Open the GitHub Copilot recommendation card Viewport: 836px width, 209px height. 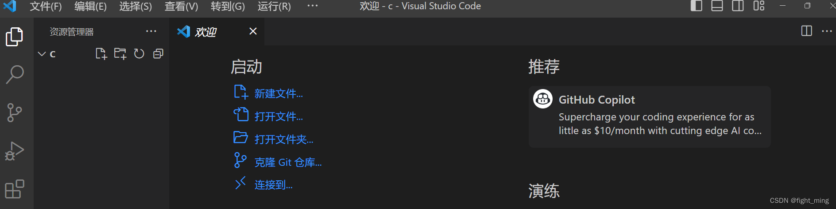point(650,117)
